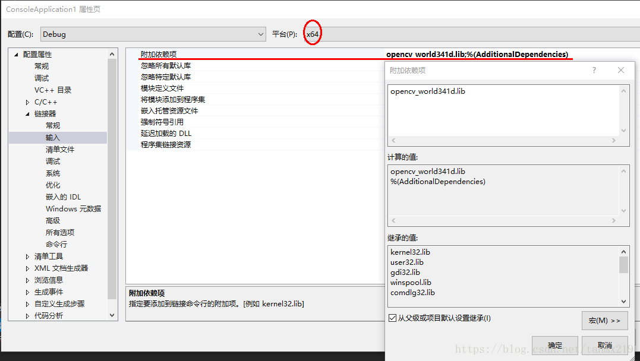Expand the C/C++ tree node
Screen dimensions: 640x361
point(27,102)
